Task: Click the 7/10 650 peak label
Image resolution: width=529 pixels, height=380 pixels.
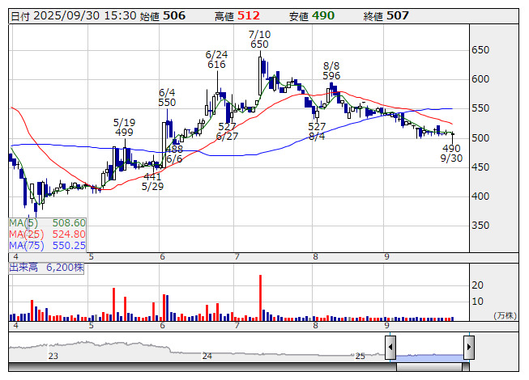Action: pos(259,40)
